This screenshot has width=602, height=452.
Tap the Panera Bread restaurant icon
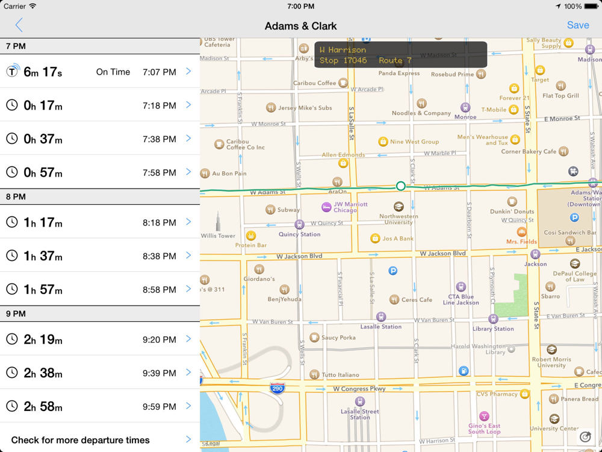(x=553, y=398)
